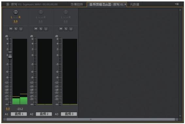Screen dimensions: 185x124
Task: Solo audio track A3 with S button
Action: coord(66,29)
